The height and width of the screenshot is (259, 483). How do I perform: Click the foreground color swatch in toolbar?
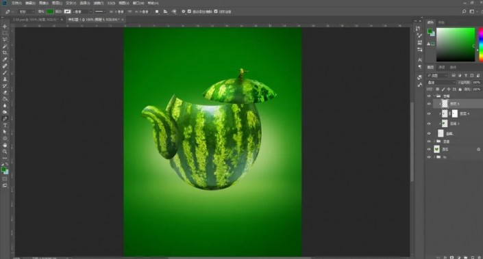coord(3,169)
